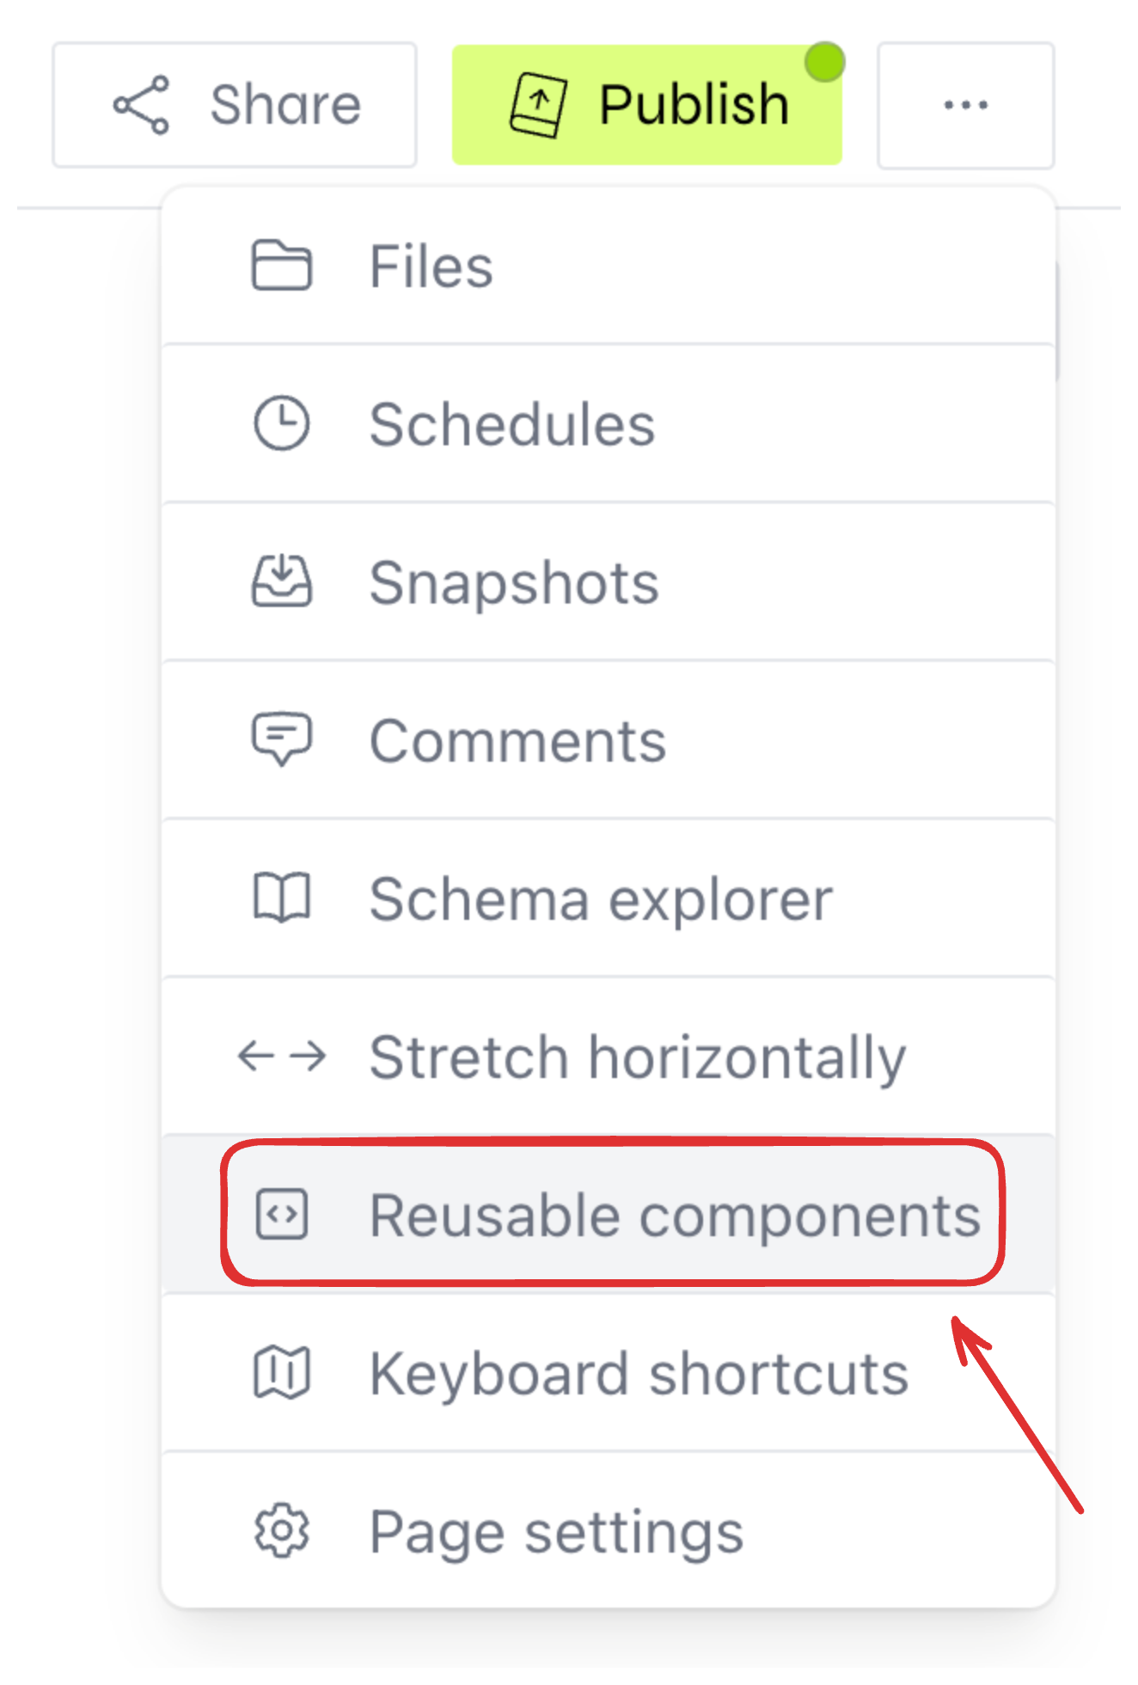Click the clock icon beside Schedules
The image size is (1138, 1685).
(x=281, y=422)
